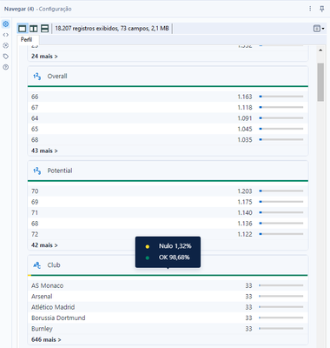Expand '24 mais >' values list

tap(44, 57)
